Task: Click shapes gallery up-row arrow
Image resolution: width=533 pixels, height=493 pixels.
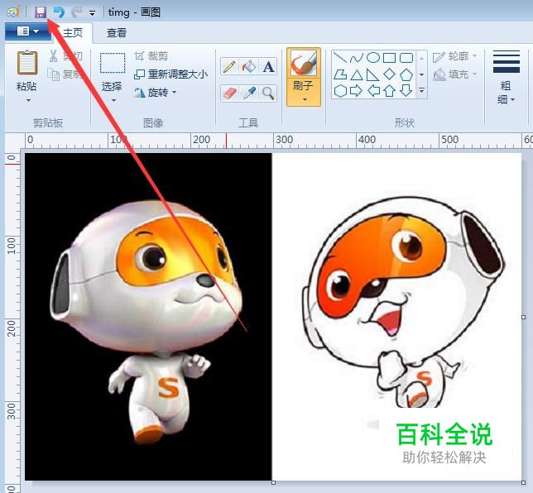Action: (421, 58)
